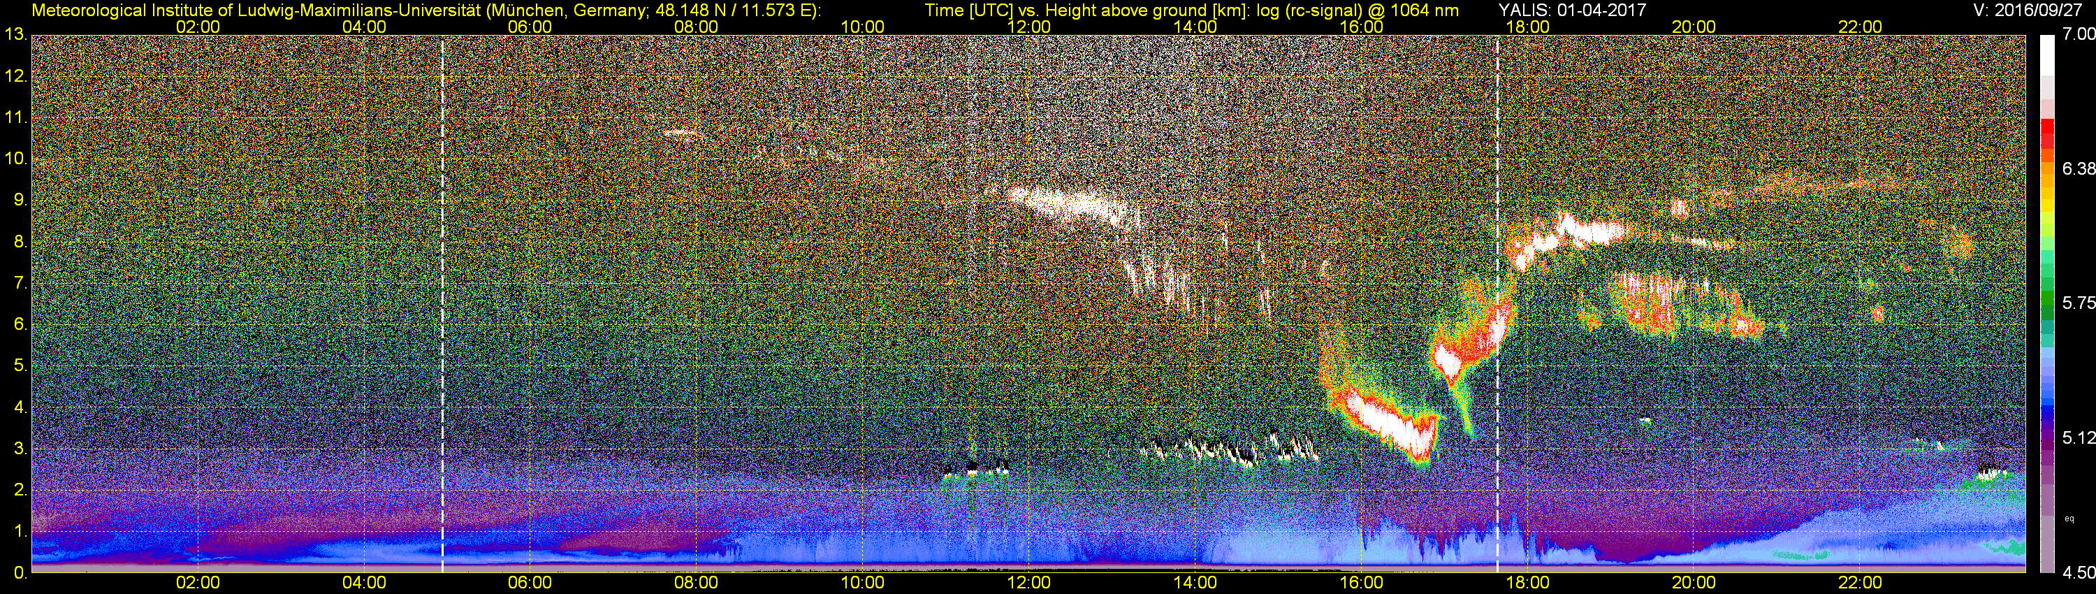Click the 20:00 label on the bottom time axis
The width and height of the screenshot is (2096, 594).
pyautogui.click(x=1694, y=584)
